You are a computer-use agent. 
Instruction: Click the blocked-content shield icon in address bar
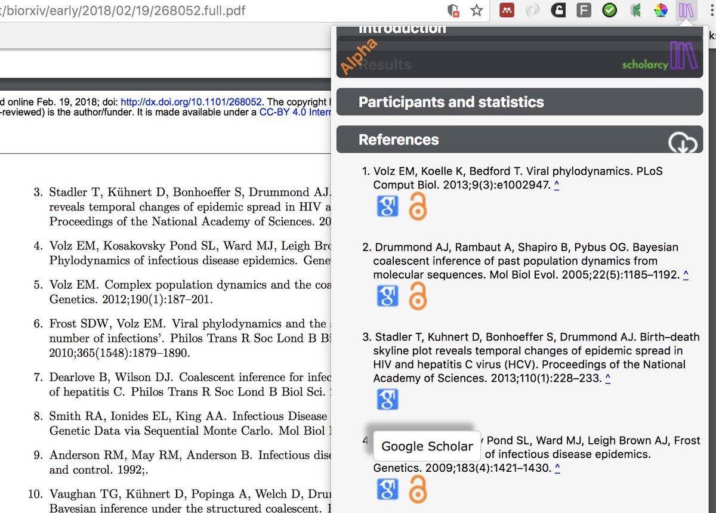point(453,11)
